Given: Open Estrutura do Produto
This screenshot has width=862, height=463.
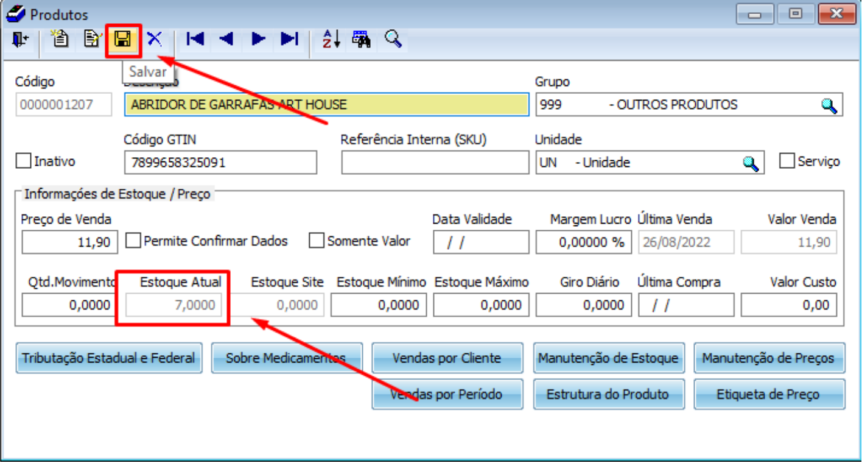Looking at the screenshot, I should (609, 394).
